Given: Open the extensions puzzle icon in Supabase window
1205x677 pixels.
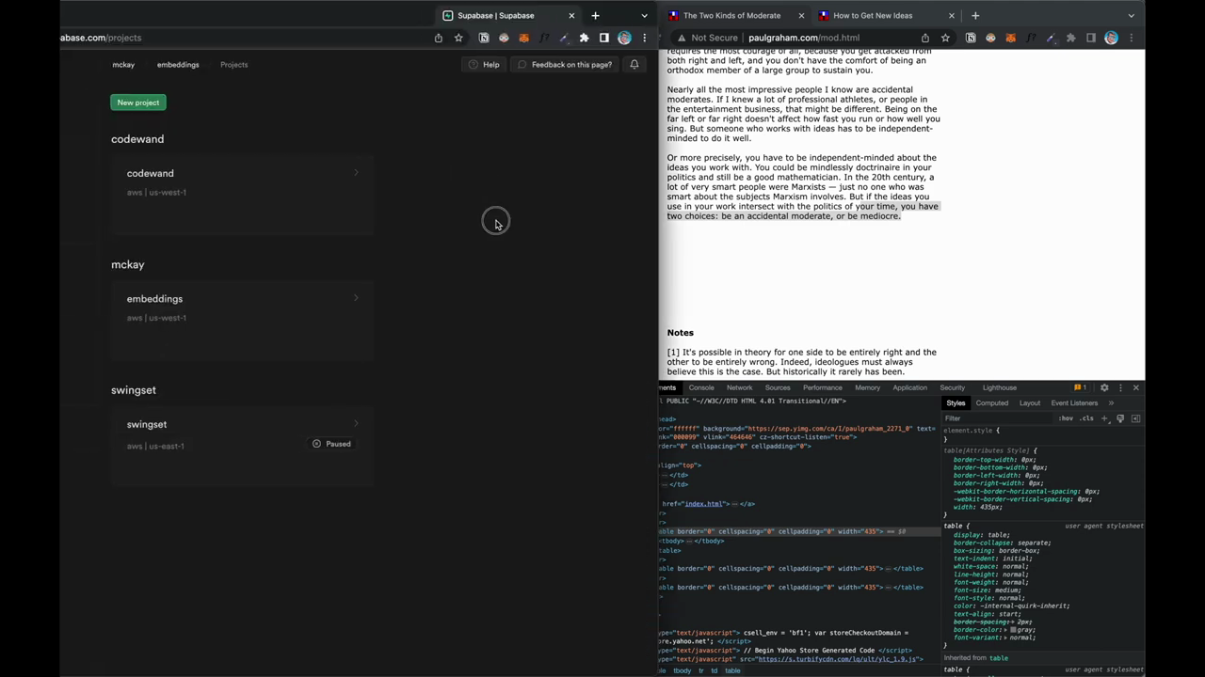Looking at the screenshot, I should [x=584, y=38].
